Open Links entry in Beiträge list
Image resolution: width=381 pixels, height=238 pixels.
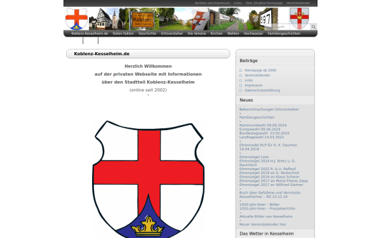[x=248, y=81]
